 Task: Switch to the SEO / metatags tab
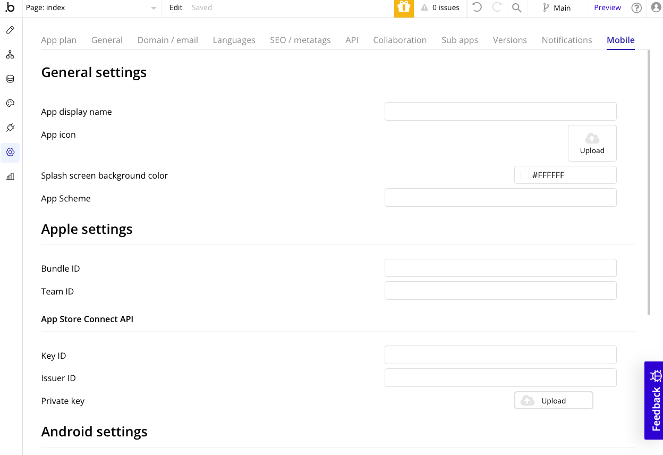click(300, 40)
